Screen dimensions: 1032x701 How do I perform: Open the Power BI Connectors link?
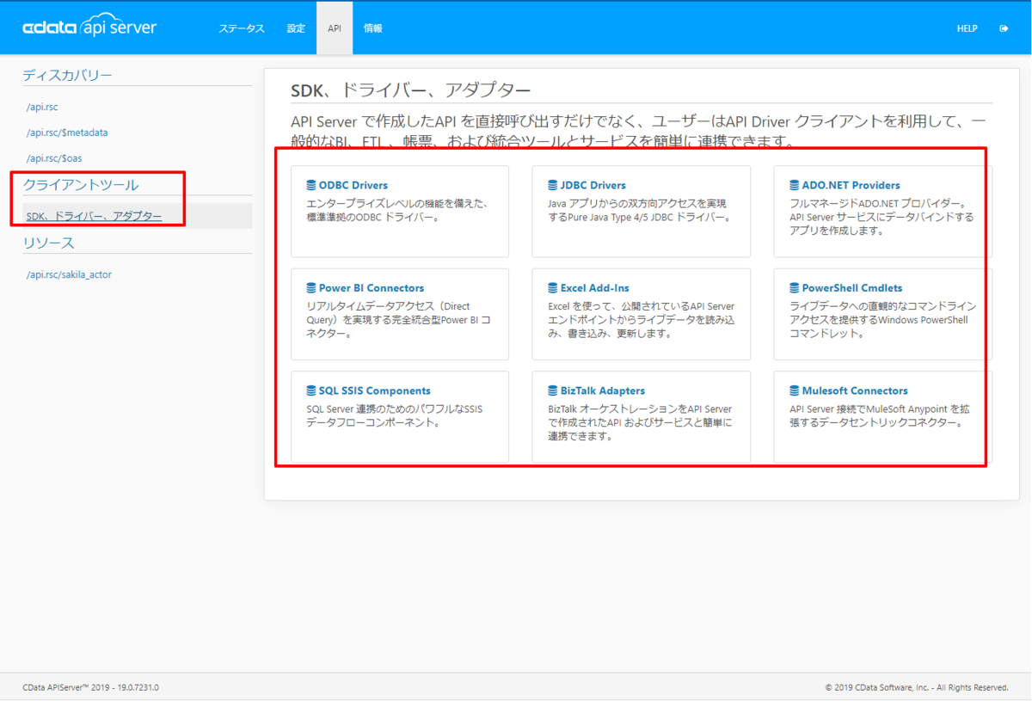[x=372, y=288]
